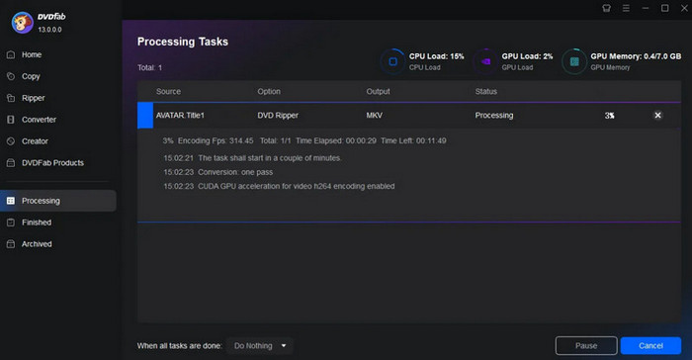
Task: Open the Do Nothing dropdown
Action: tap(259, 346)
